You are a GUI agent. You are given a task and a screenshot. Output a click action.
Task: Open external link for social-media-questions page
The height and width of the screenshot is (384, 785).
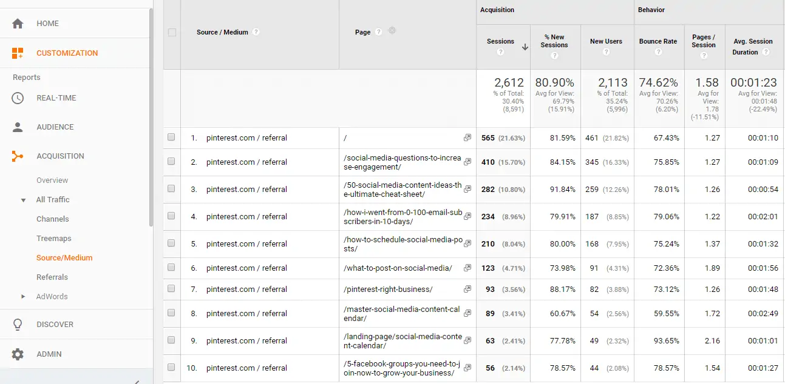[467, 162]
